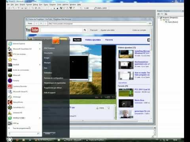
Task: Select the Toutes tab on the channel
Action: [77, 40]
